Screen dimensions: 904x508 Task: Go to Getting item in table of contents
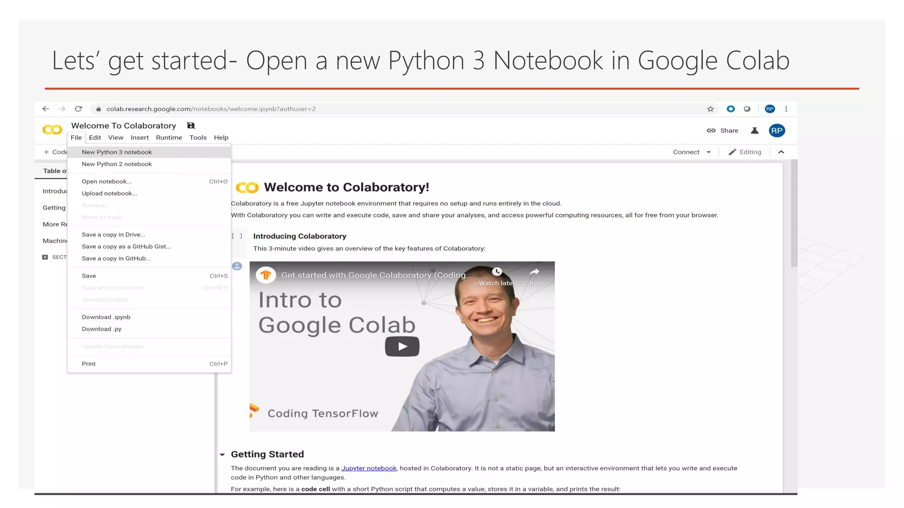tap(54, 208)
